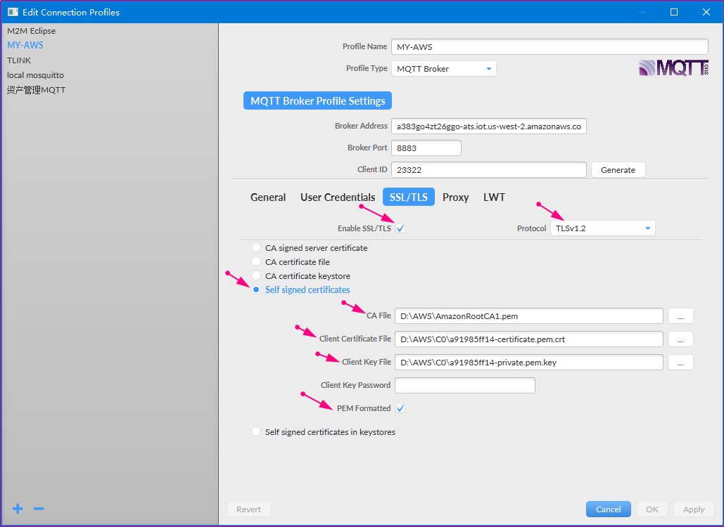Click the window icon in title bar
This screenshot has height=527, width=724.
[12, 12]
